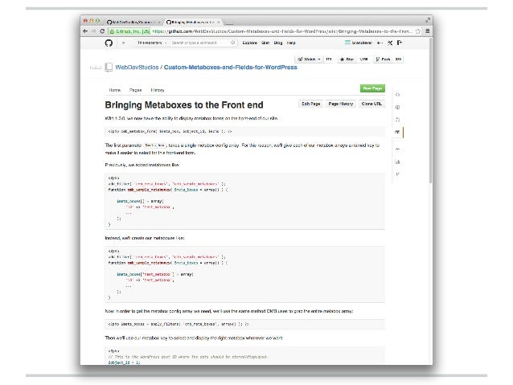Click the stargazers count number
This screenshot has width=513, height=385.
(363, 59)
